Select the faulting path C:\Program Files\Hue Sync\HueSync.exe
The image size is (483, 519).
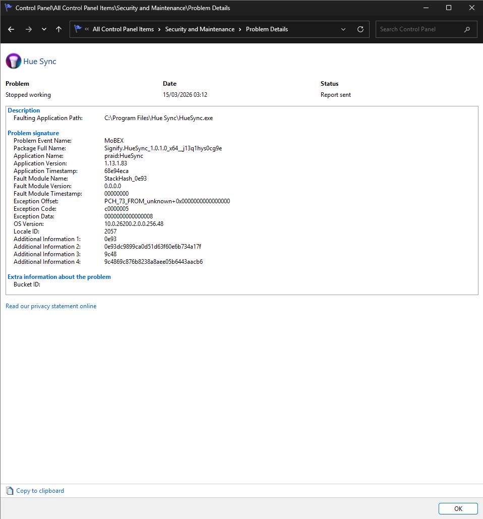[x=158, y=118]
